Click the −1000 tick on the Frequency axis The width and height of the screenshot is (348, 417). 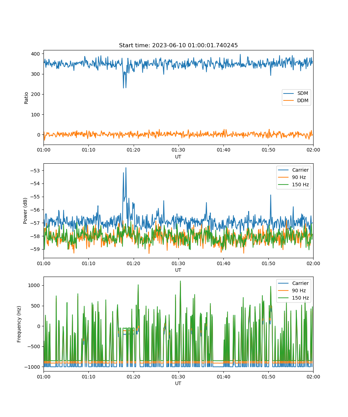pyautogui.click(x=33, y=367)
